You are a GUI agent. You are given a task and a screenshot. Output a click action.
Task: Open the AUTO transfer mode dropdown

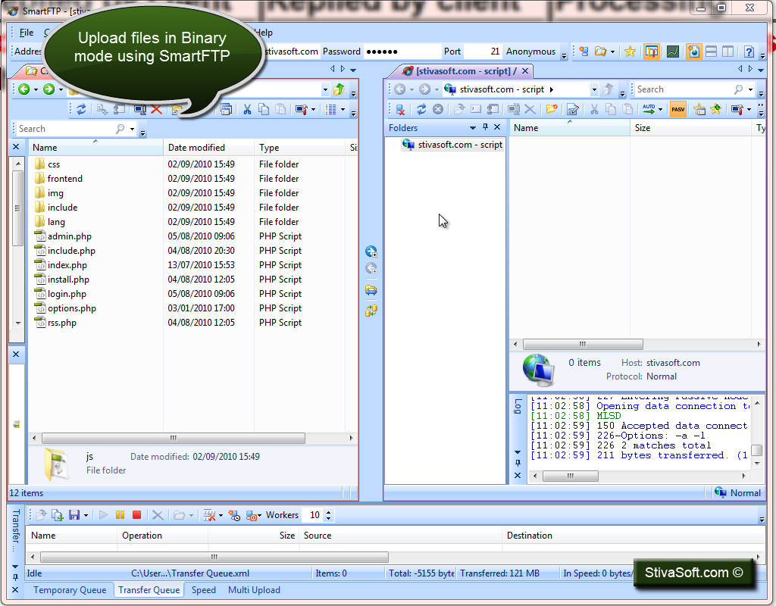click(660, 109)
